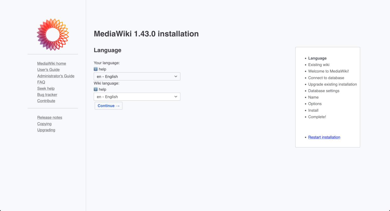Open help for Your language field
The image size is (390, 211).
[x=100, y=69]
